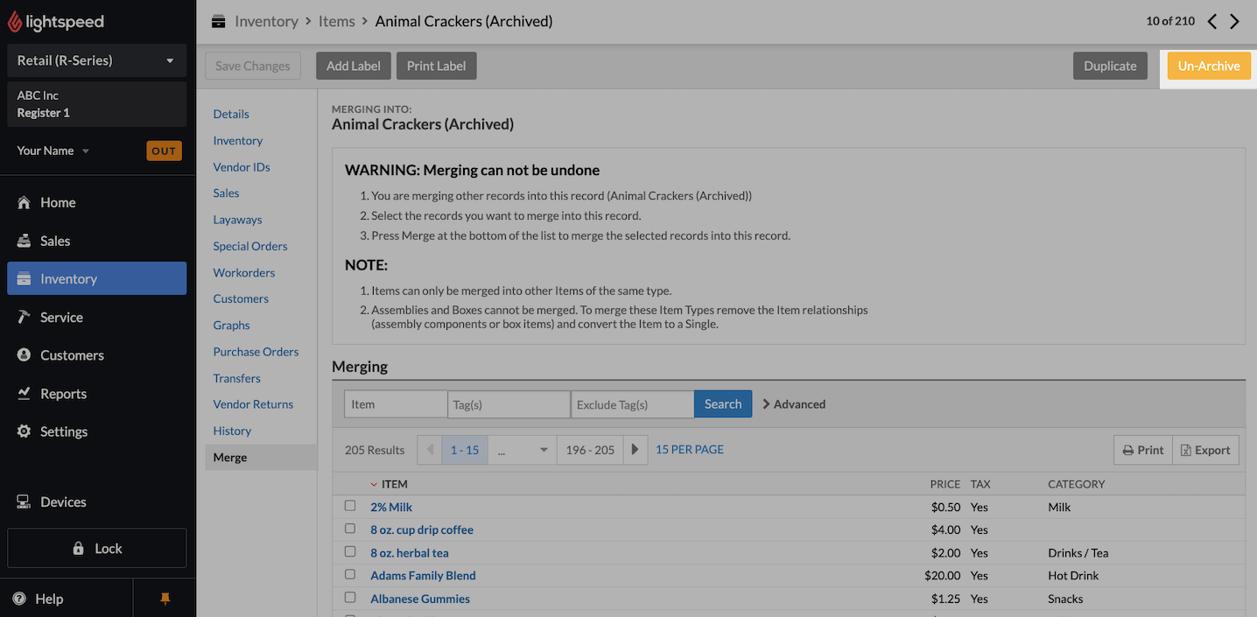Click the Lock button
Screen dimensions: 1257x617
pos(96,548)
